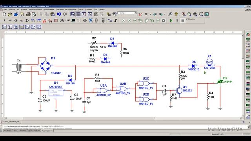This screenshot has width=251, height=141.
Task: Switch to the Моделирование tab in bottom panel
Action: 47,130
